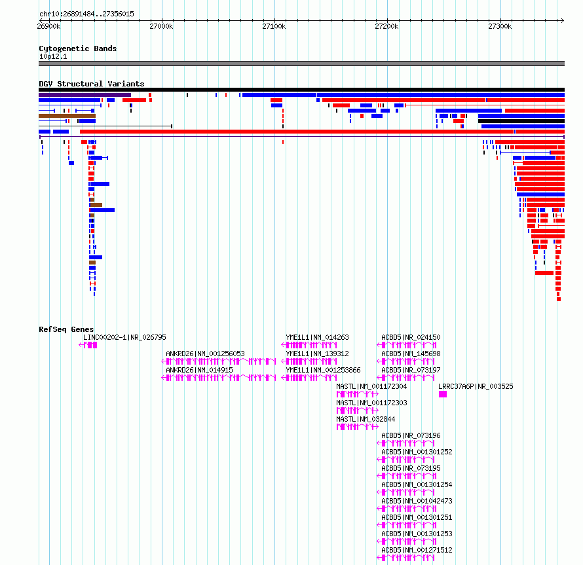The image size is (583, 565).
Task: Select the YME1L1 NM_139312 transcript glyph
Action: point(309,361)
